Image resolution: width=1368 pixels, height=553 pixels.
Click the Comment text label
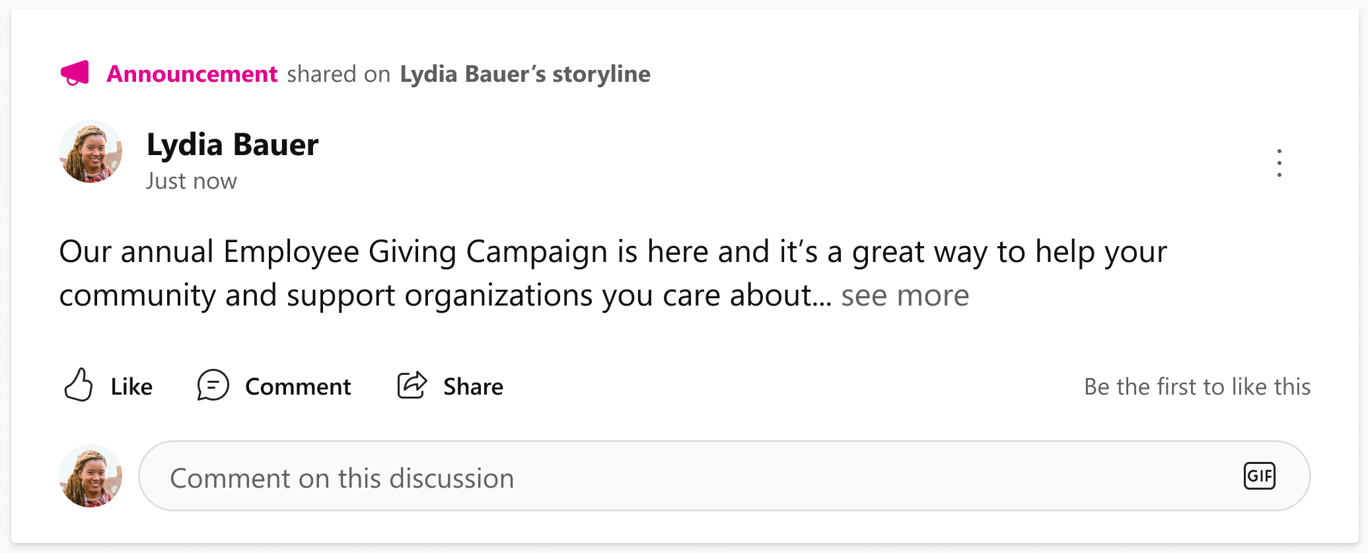point(297,386)
